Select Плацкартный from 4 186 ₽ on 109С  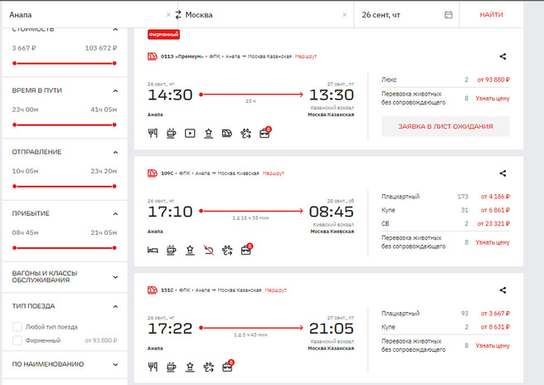pyautogui.click(x=445, y=197)
